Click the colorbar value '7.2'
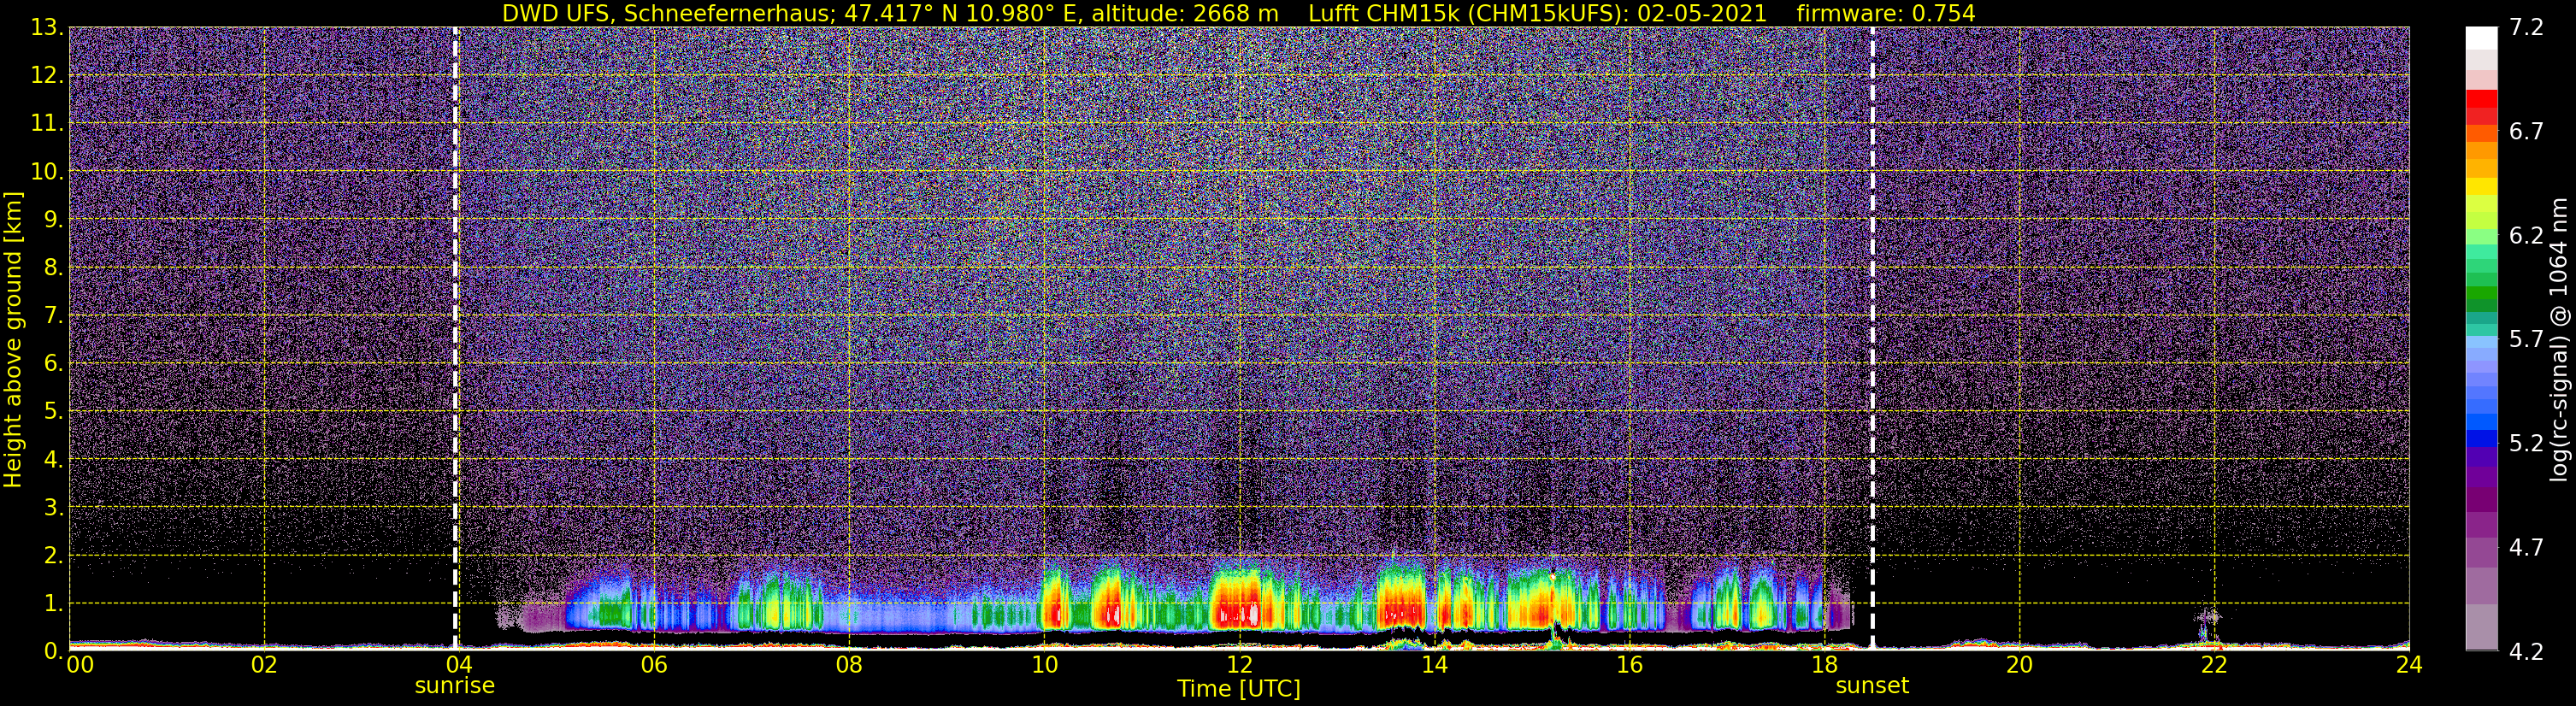The width and height of the screenshot is (2576, 706). pos(2526,28)
